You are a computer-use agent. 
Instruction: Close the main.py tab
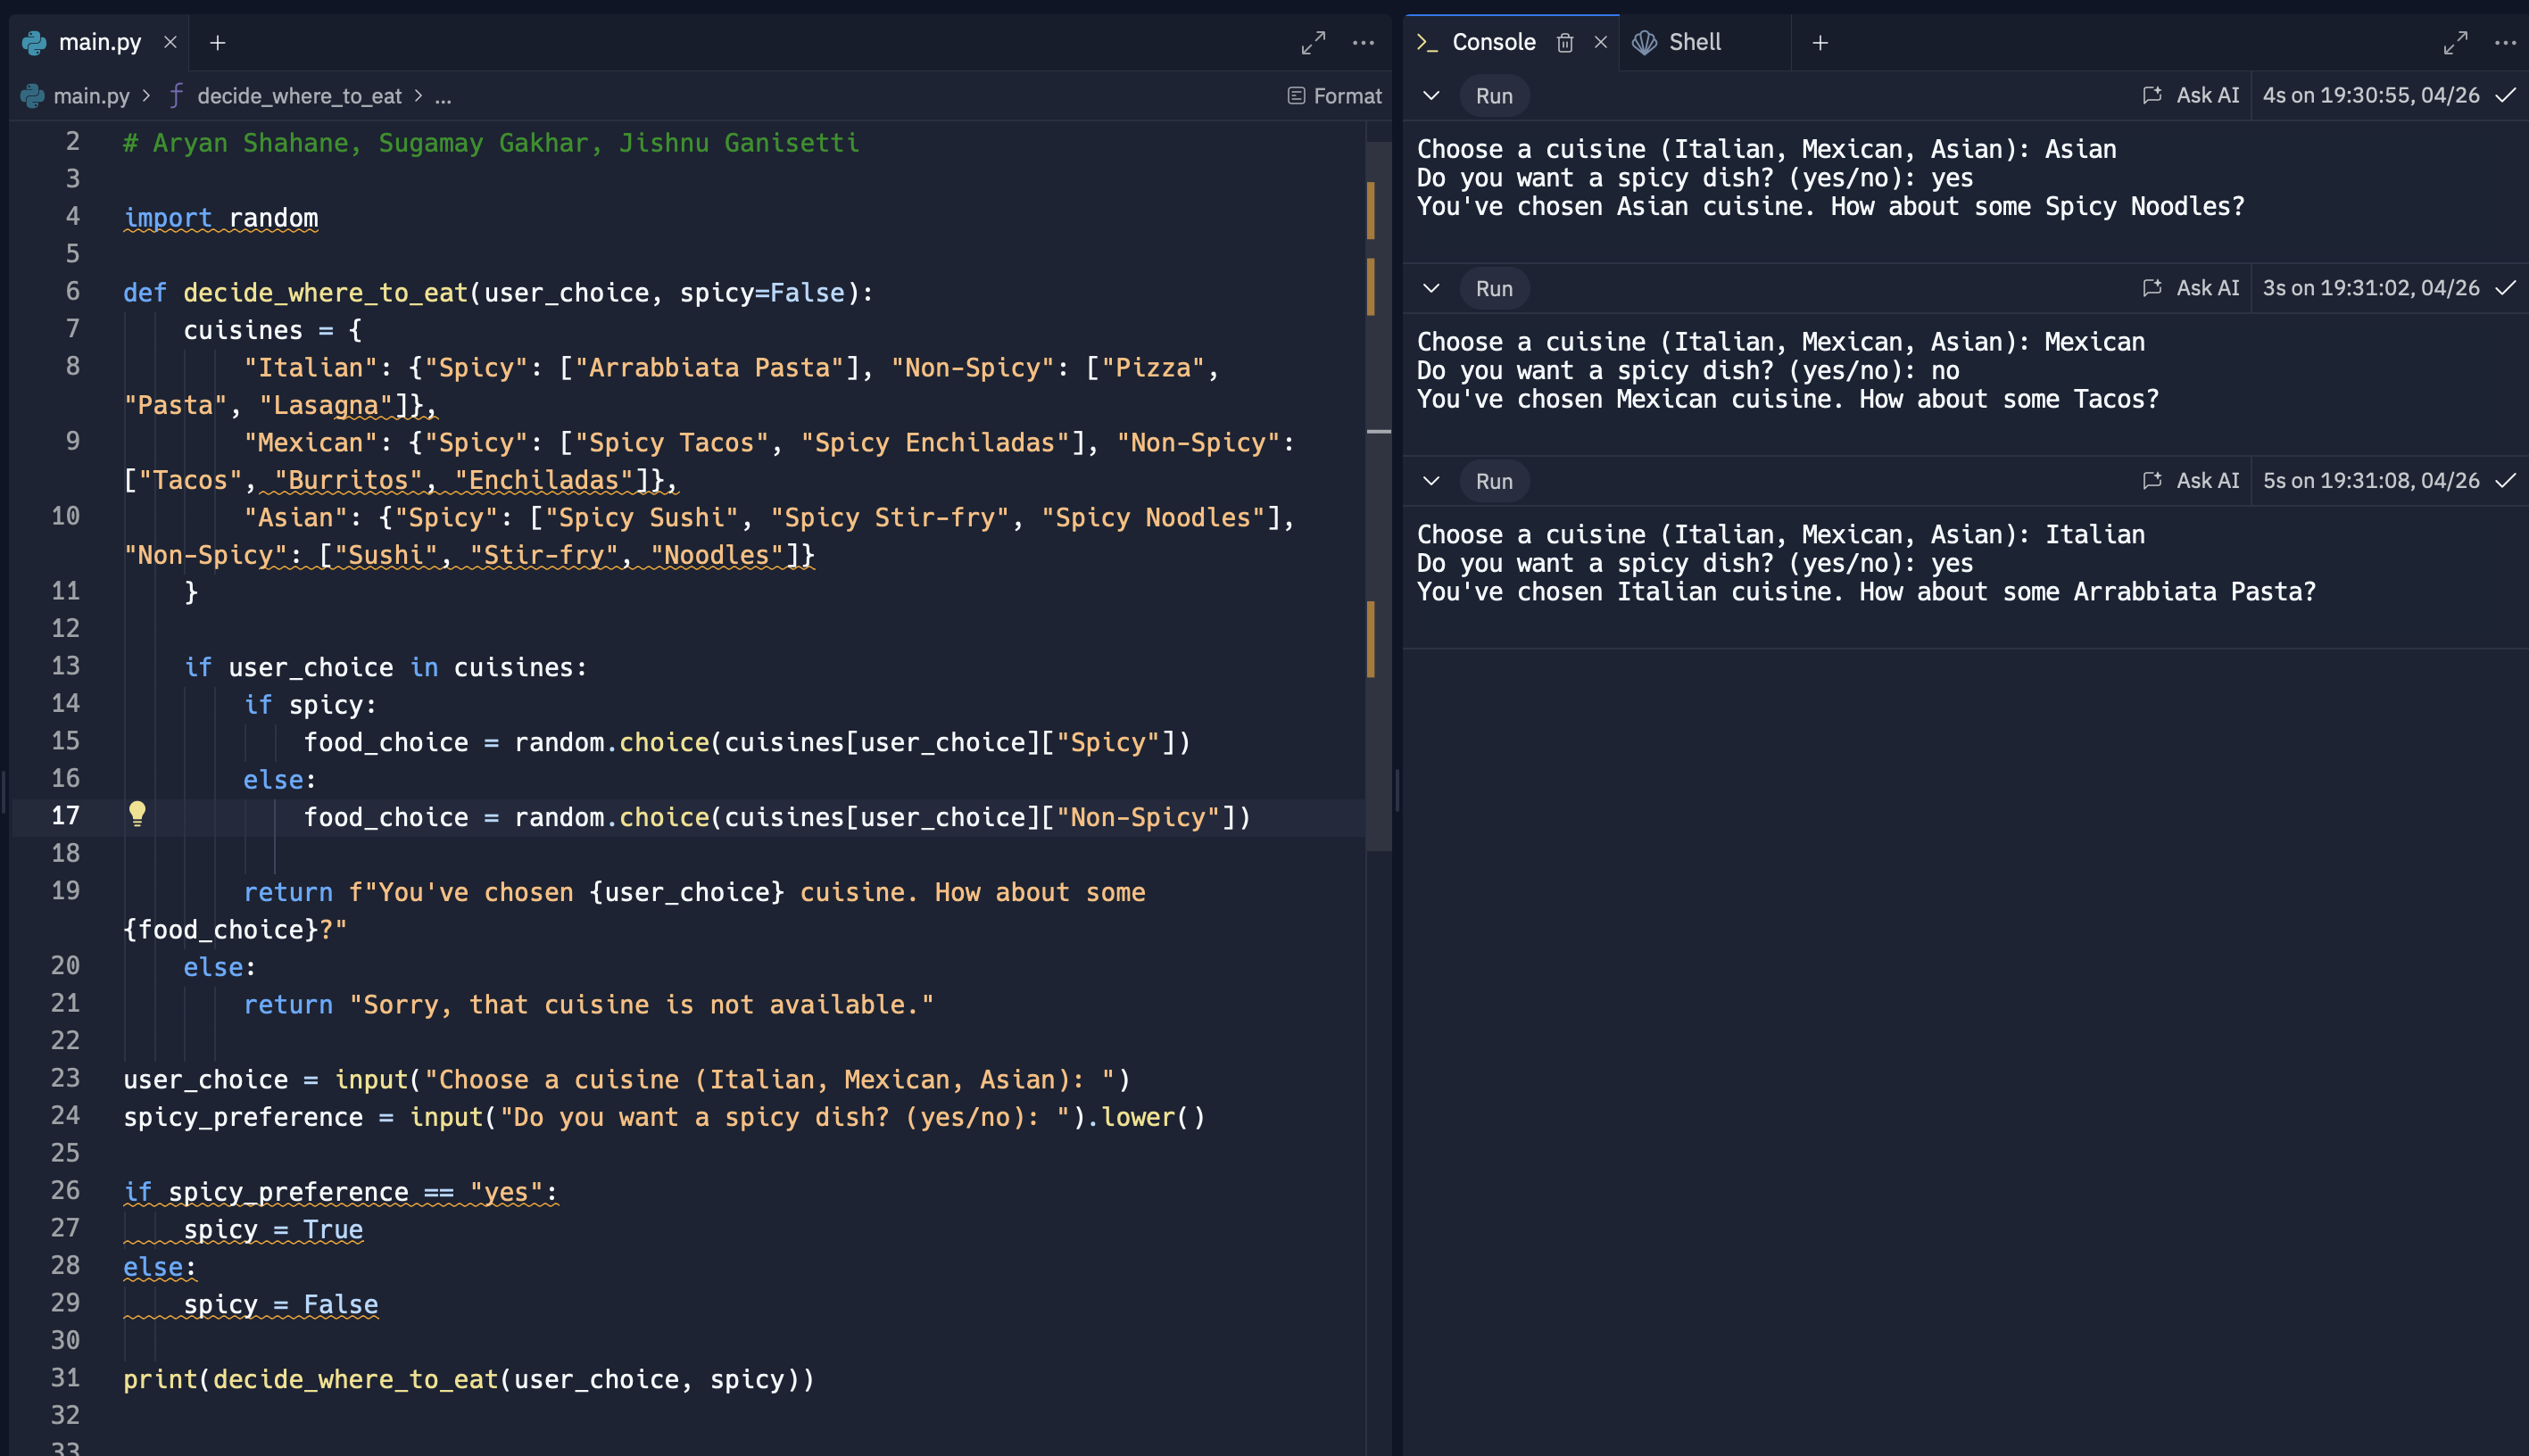pos(170,42)
